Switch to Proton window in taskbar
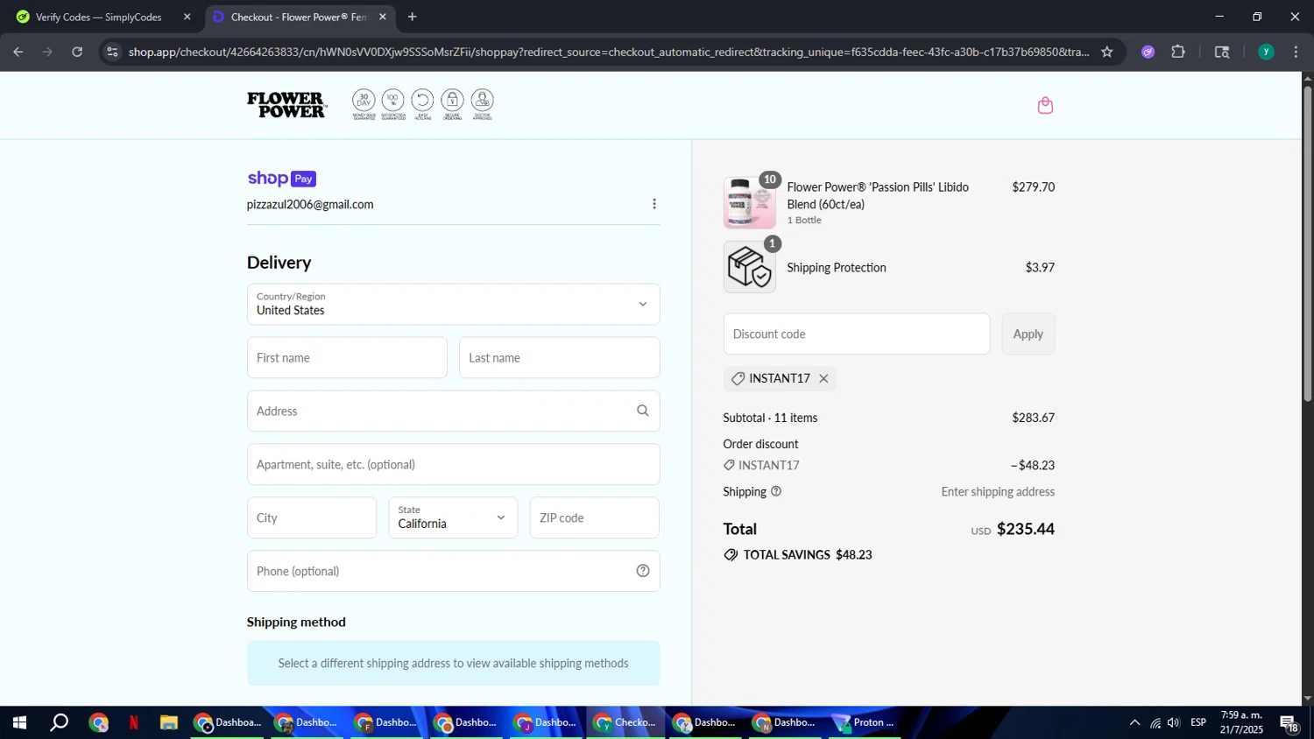This screenshot has height=739, width=1314. 865,723
